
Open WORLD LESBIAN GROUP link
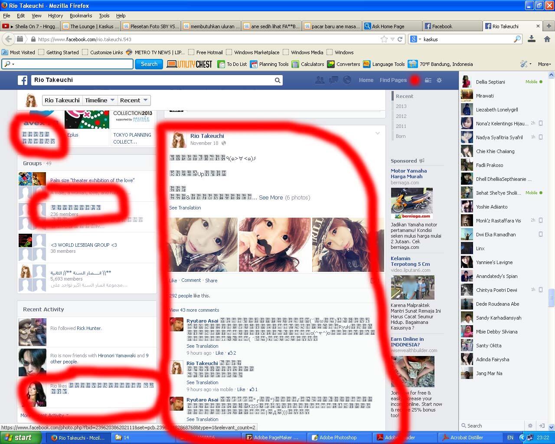click(84, 245)
